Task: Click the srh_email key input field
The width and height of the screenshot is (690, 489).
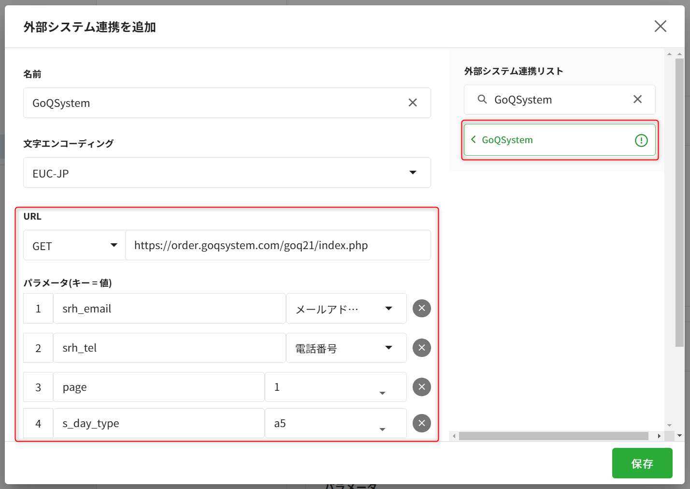Action: pyautogui.click(x=169, y=309)
